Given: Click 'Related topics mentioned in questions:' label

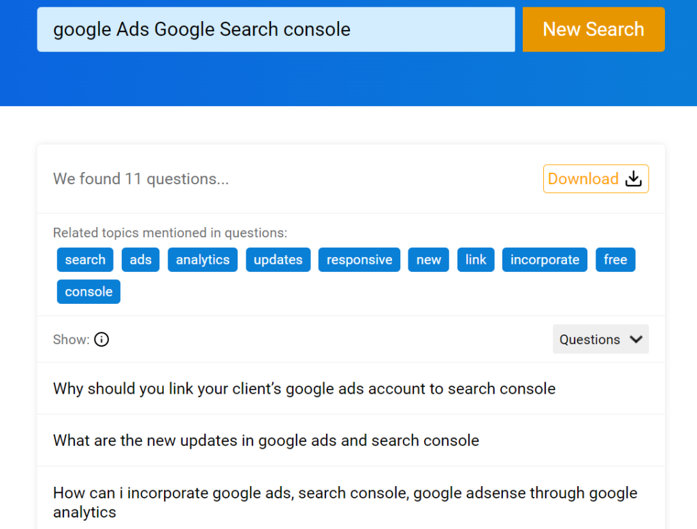Looking at the screenshot, I should tap(170, 233).
